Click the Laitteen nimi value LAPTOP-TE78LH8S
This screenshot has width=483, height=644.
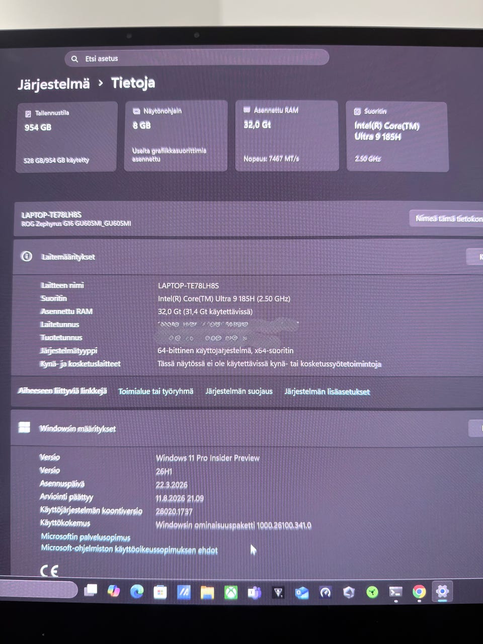pos(188,285)
